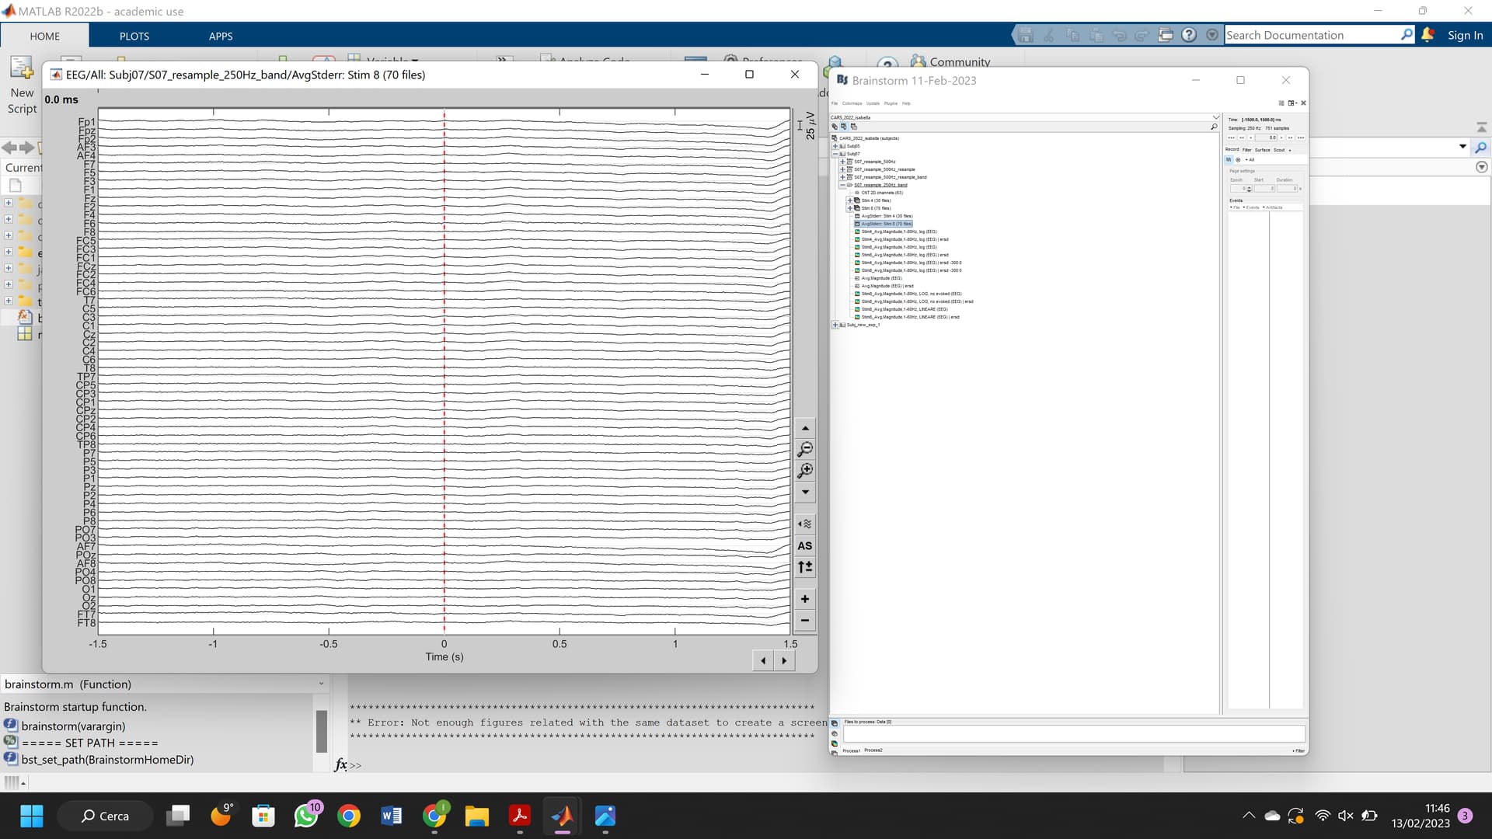Switch to Process2 tab
This screenshot has width=1492, height=839.
point(873,750)
